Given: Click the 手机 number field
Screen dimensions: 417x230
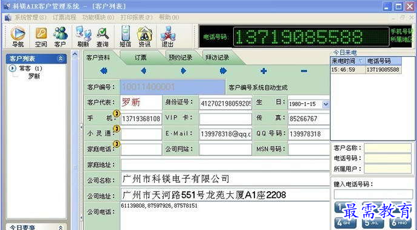Looking at the screenshot, I should click(141, 119).
